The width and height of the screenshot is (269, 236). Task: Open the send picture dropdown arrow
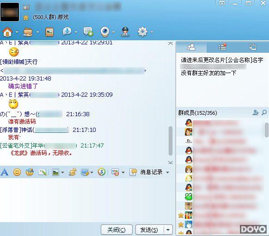pyautogui.click(x=62, y=172)
